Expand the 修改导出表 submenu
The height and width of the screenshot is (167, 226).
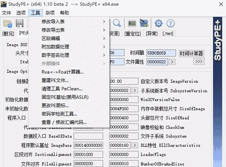click(69, 30)
